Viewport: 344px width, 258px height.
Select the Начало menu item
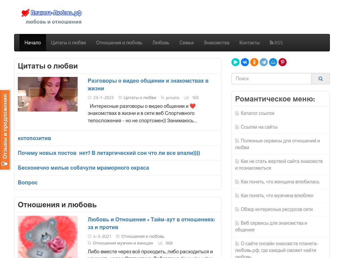tap(33, 43)
